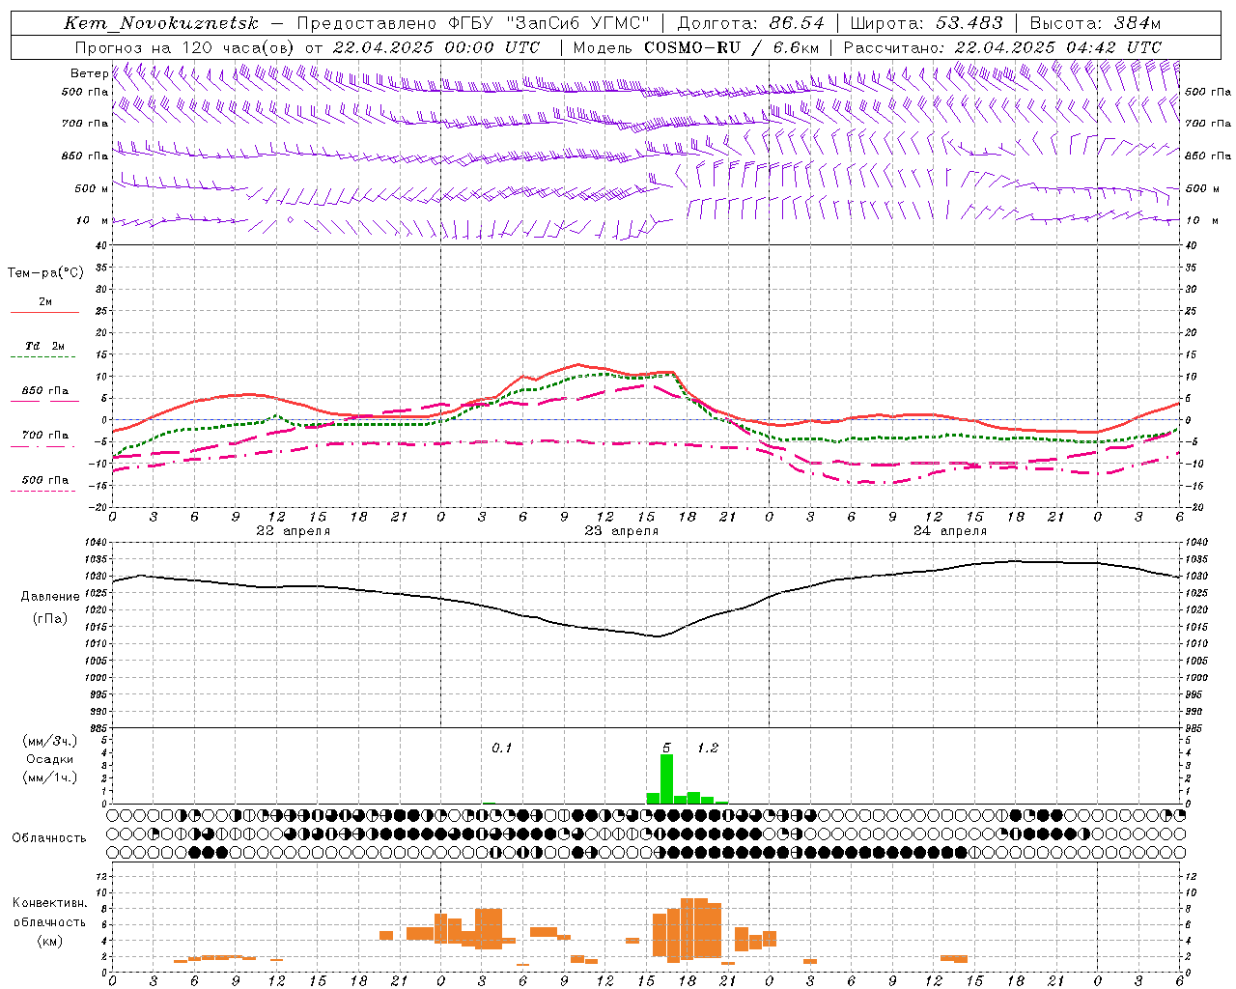Select the latitude value Широта: 53.483
1236x989 pixels.
click(926, 23)
